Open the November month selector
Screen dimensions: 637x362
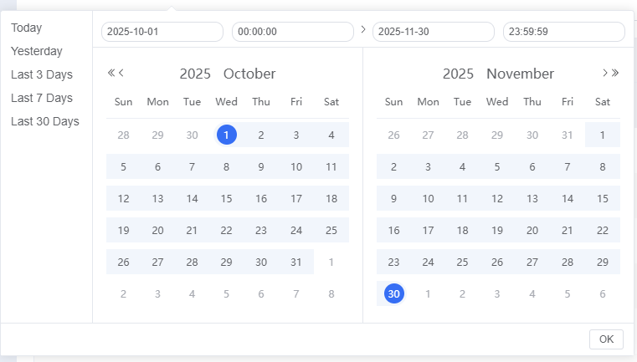pyautogui.click(x=520, y=74)
